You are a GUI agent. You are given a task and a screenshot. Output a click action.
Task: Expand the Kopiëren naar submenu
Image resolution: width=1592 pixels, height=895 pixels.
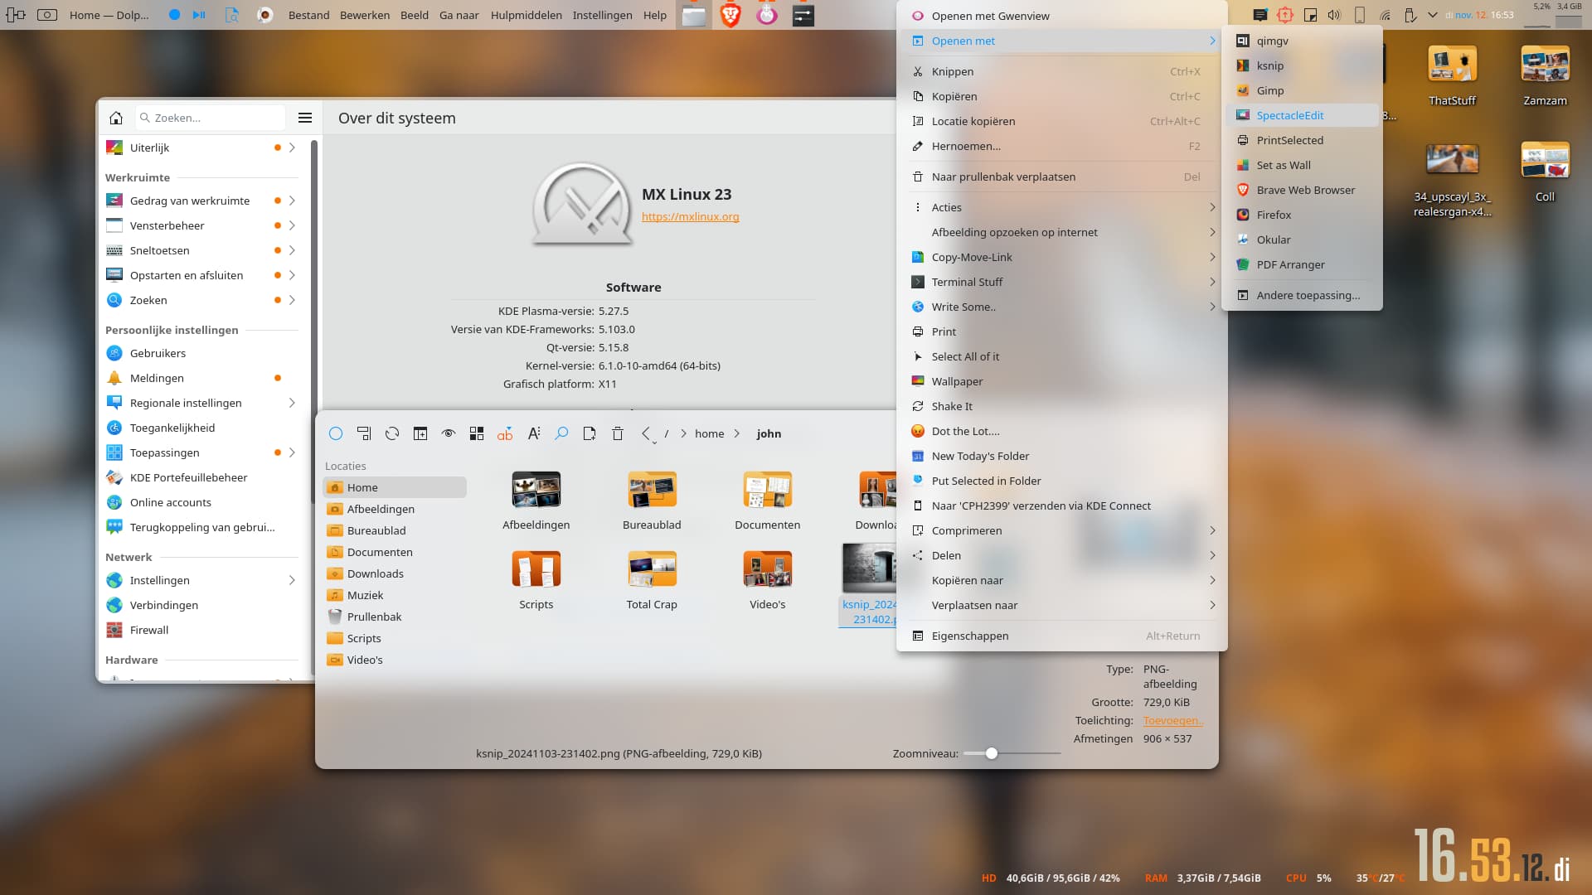(x=1061, y=580)
